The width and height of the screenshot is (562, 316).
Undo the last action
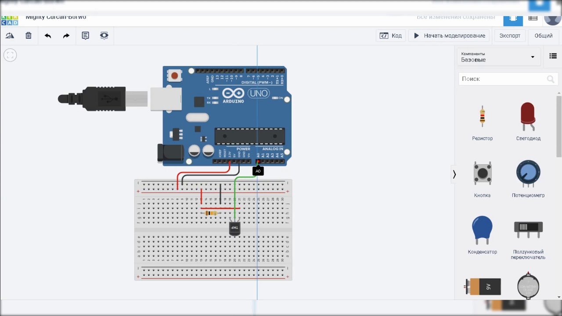(x=48, y=36)
